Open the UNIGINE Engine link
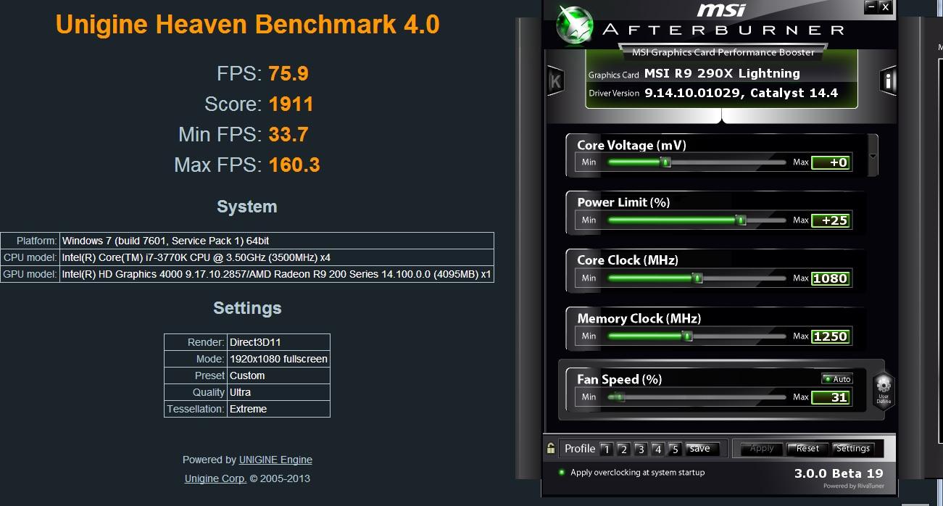 click(275, 460)
